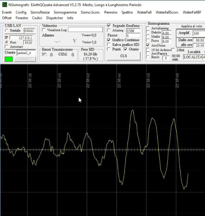The width and height of the screenshot is (205, 216).
Task: Click the 22:38:48 time marker on graph
Action: (177, 81)
